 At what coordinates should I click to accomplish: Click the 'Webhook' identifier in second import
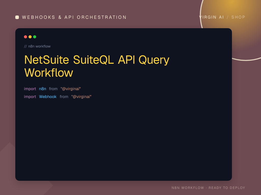coord(48,97)
